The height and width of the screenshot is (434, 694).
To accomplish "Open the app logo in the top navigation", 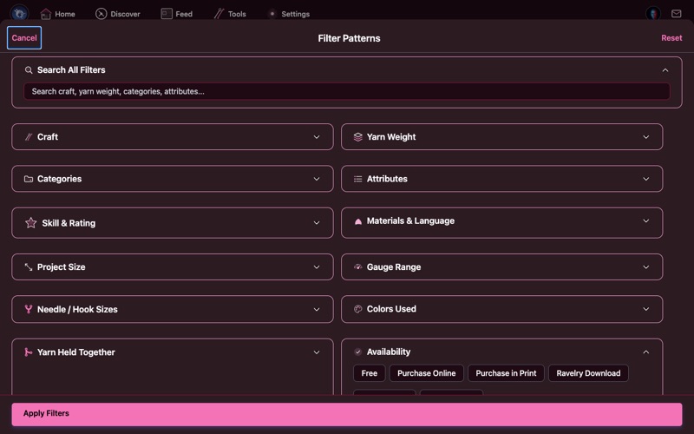I will point(19,14).
